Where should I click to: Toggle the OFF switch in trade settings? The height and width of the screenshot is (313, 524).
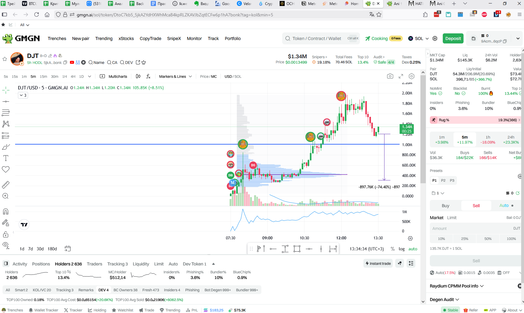tap(504, 273)
